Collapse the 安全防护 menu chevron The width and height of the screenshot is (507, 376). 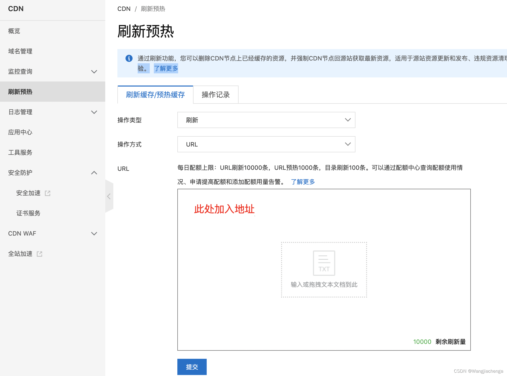tap(94, 173)
